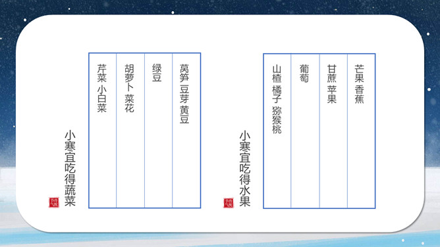The height and width of the screenshot is (247, 440).
Task: Click the 莴笋 豆芽 黄豆 column
Action: 184,94
